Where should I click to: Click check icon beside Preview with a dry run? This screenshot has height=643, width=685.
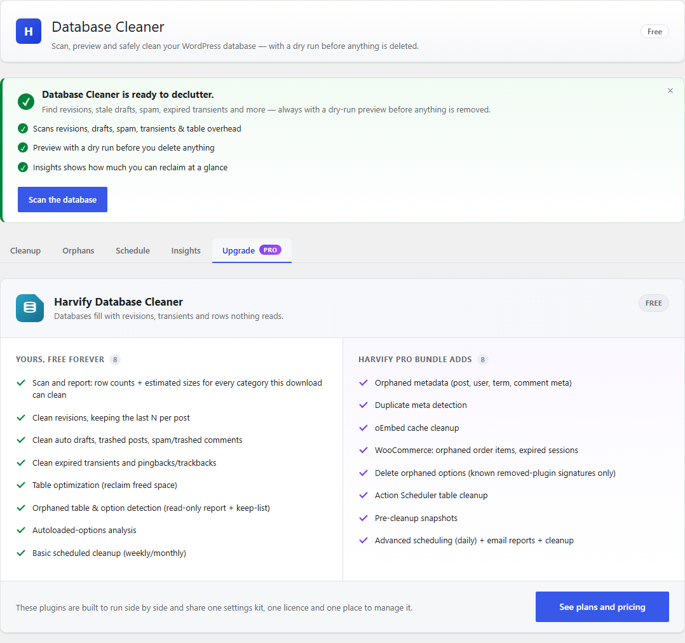[x=23, y=147]
